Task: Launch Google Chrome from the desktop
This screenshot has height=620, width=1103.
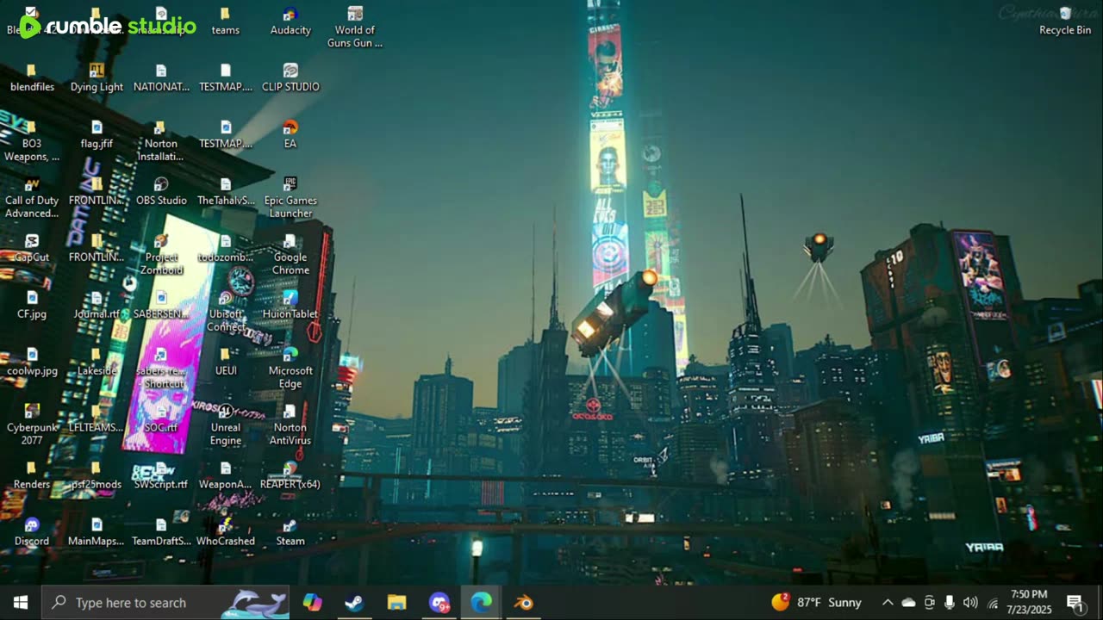Action: pos(290,254)
